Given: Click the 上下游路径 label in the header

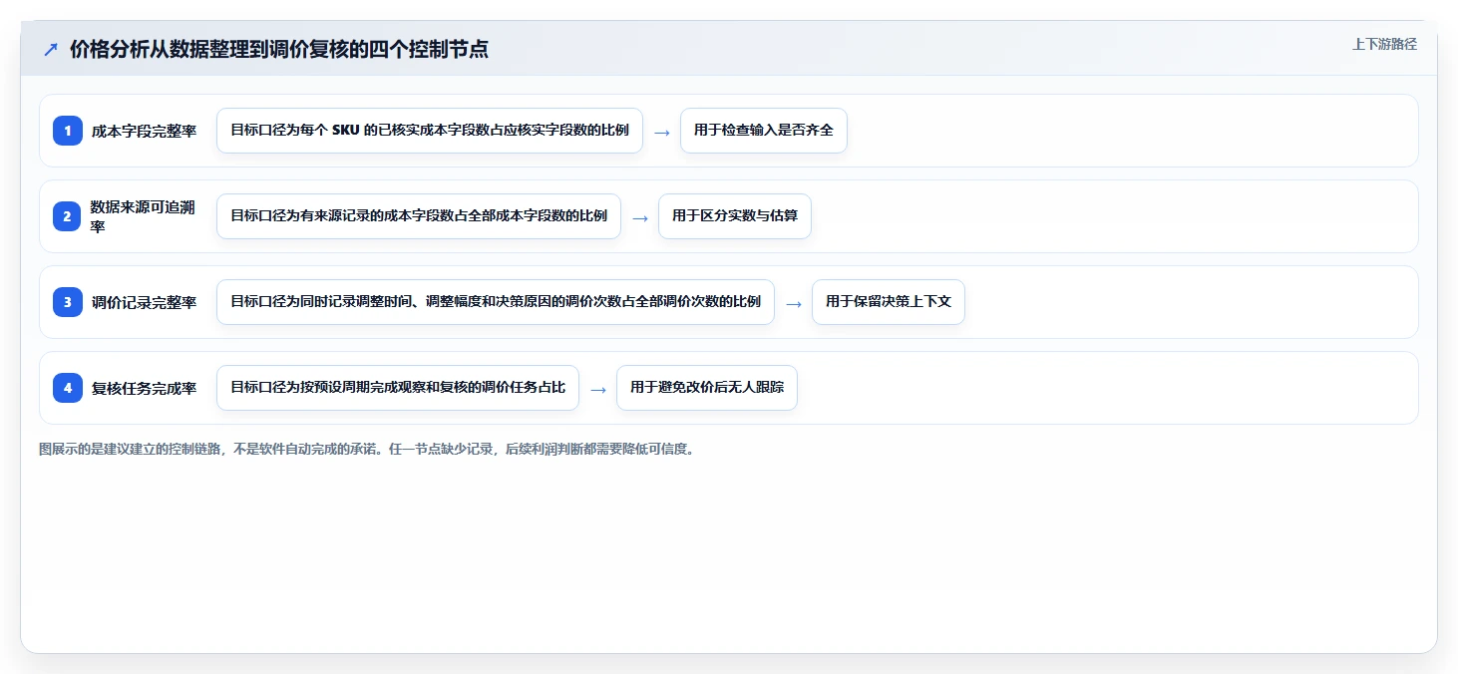Looking at the screenshot, I should point(1384,44).
